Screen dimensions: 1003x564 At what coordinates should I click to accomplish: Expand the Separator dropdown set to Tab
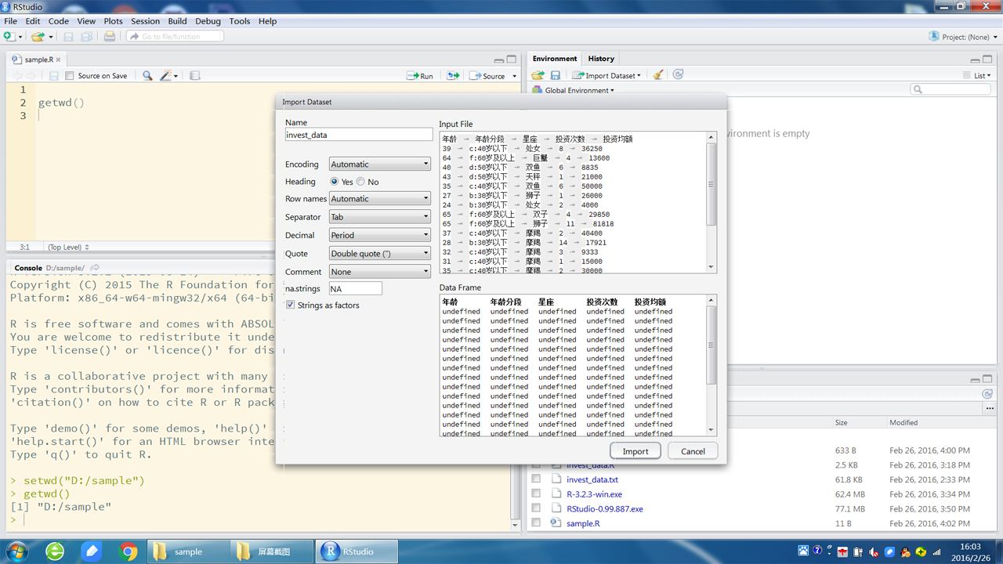379,217
